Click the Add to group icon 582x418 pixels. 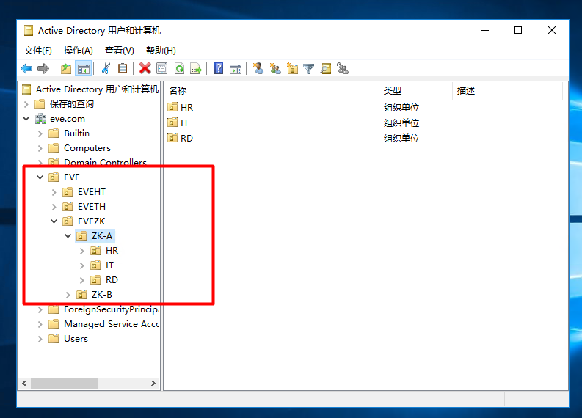pyautogui.click(x=342, y=68)
